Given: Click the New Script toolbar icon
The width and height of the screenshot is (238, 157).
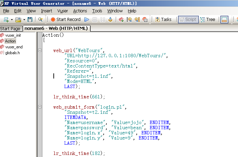Looking at the screenshot, I should point(6,20).
